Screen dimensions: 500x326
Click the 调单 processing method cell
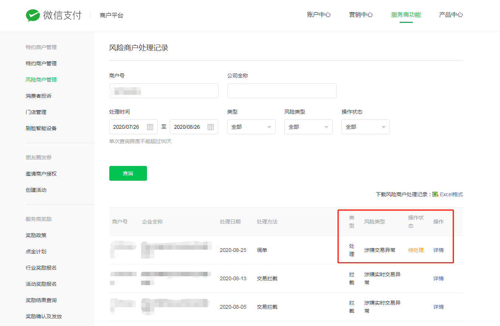[x=262, y=250]
